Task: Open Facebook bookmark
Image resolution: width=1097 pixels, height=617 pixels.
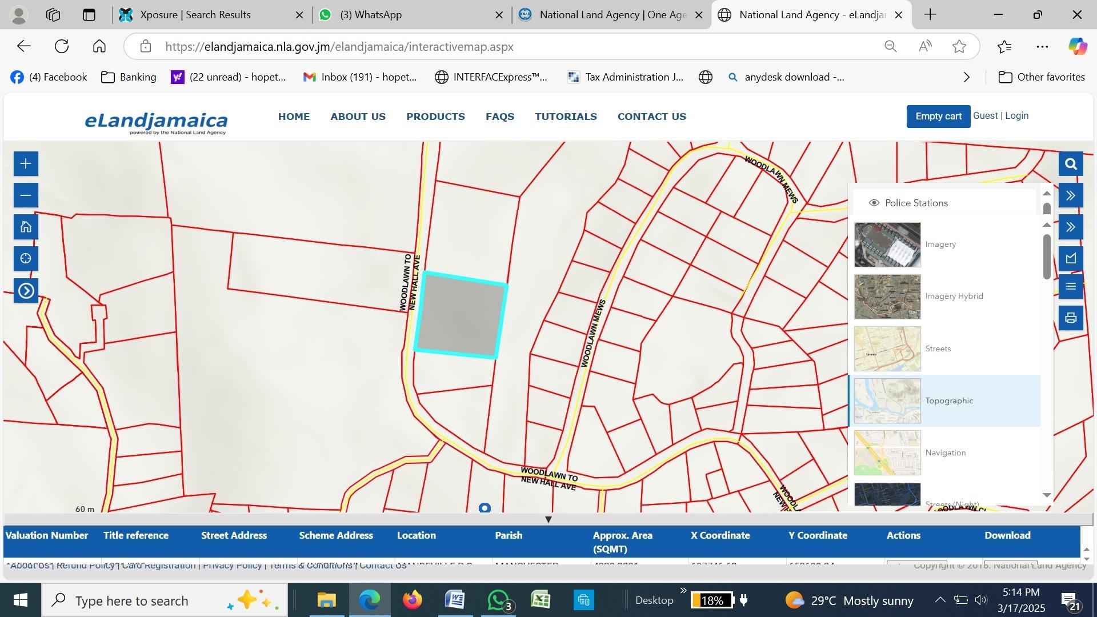Action: 49,77
